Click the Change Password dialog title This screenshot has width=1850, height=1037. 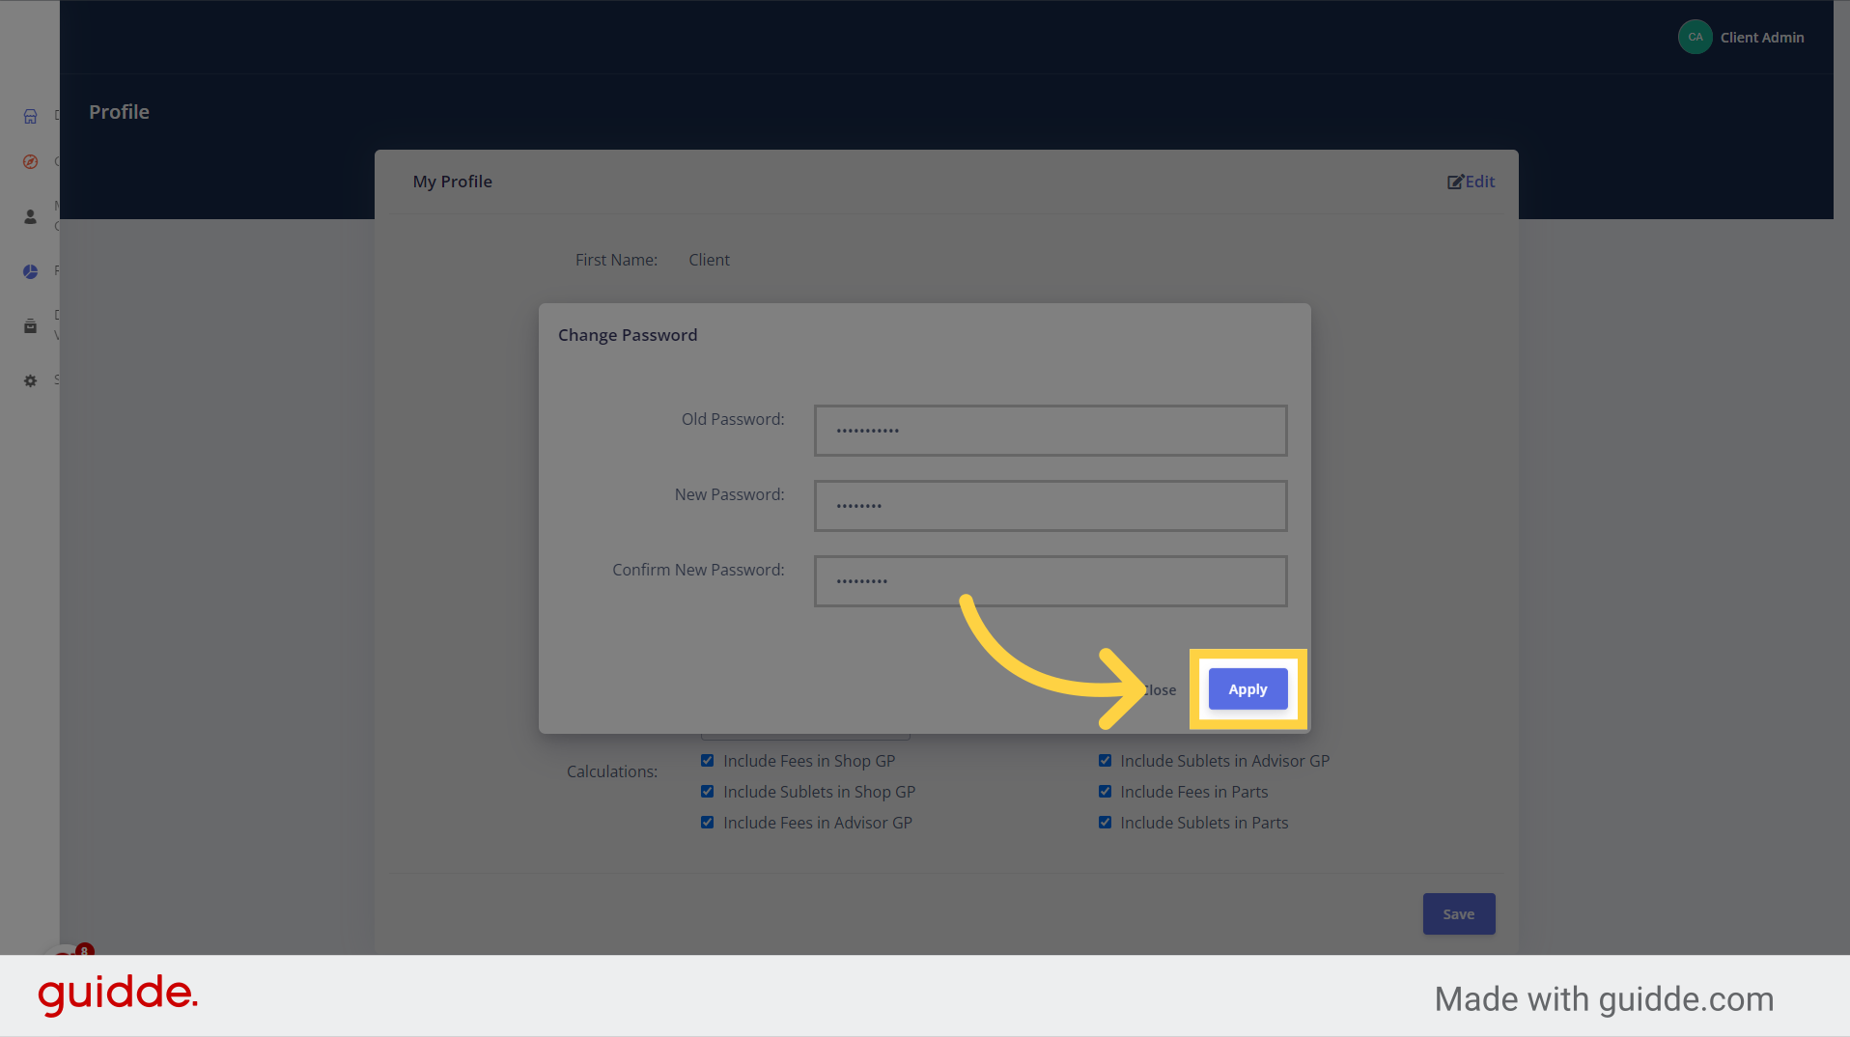coord(628,335)
